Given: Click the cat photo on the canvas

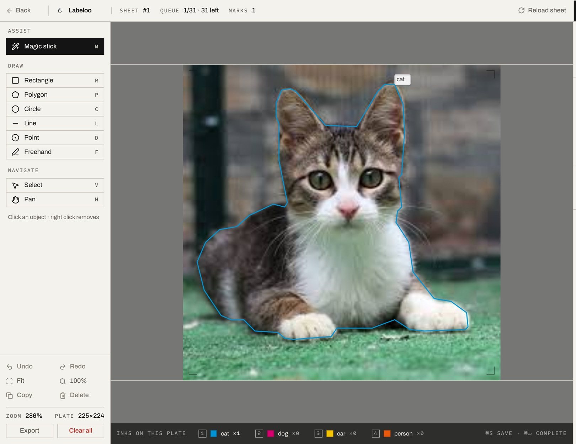Looking at the screenshot, I should [341, 222].
